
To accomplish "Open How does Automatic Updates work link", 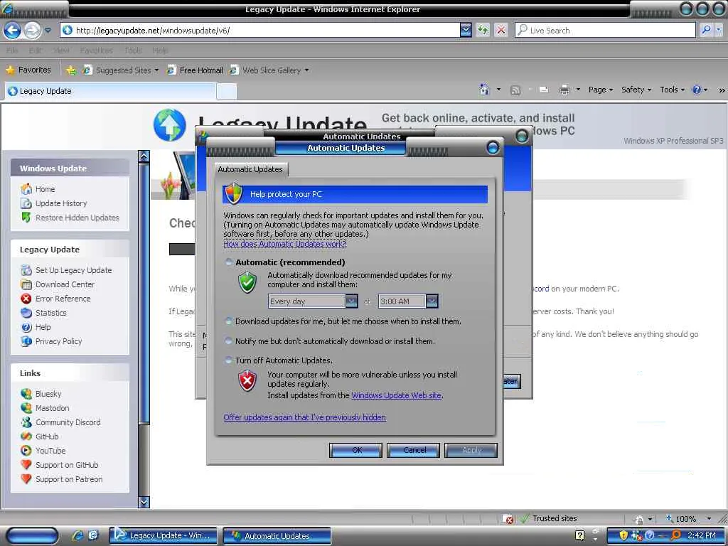I will (284, 244).
